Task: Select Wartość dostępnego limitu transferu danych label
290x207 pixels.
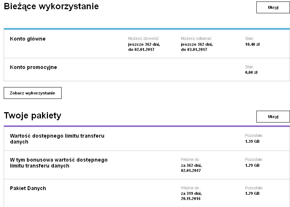Action: tap(57, 139)
